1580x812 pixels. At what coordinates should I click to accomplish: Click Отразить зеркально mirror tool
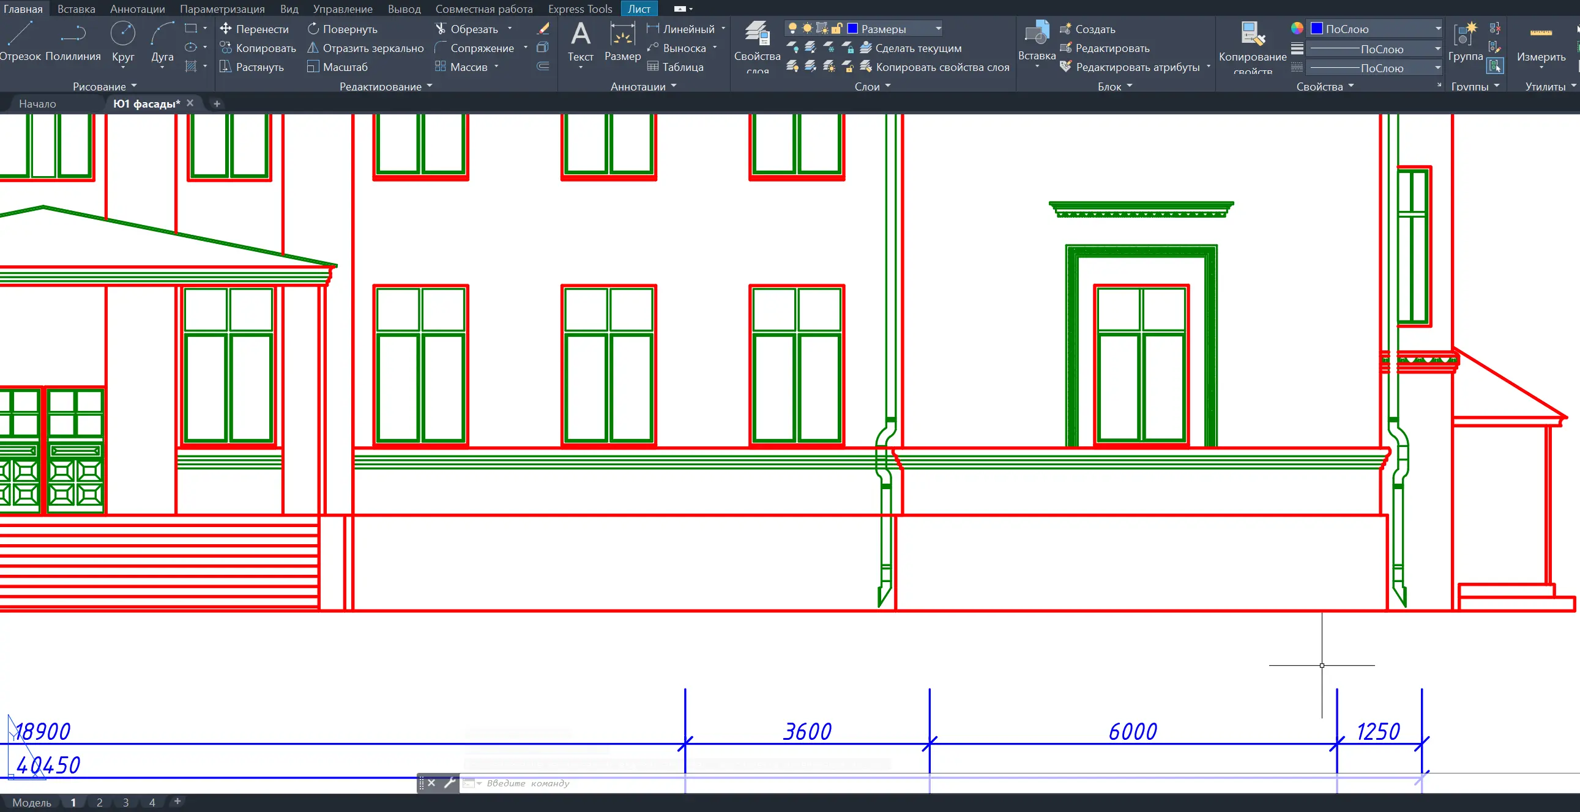[365, 48]
